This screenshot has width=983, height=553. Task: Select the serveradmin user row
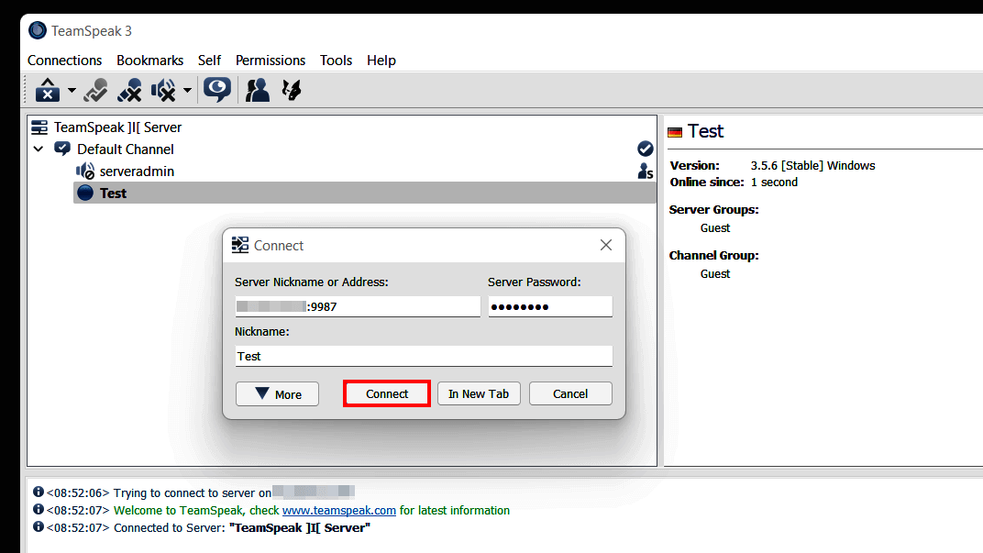pyautogui.click(x=342, y=171)
